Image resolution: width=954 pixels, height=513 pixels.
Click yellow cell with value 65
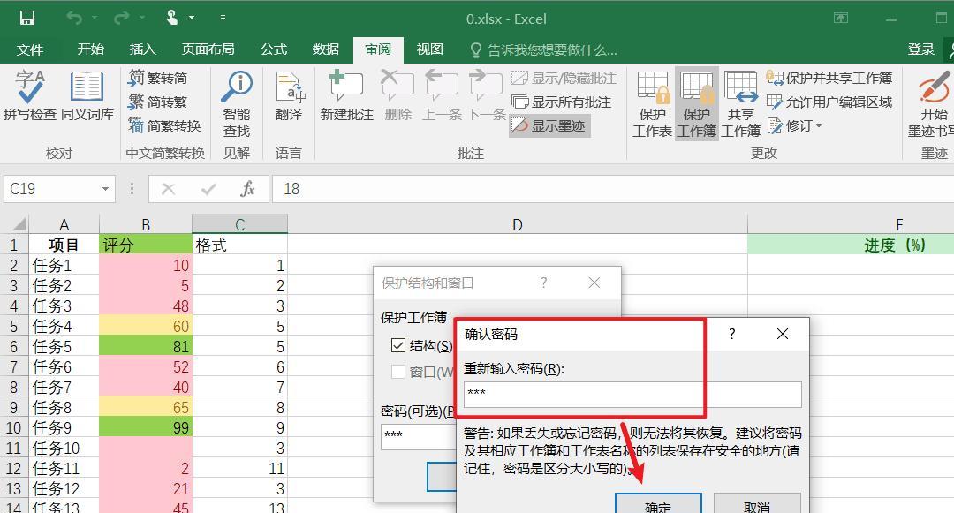point(146,407)
